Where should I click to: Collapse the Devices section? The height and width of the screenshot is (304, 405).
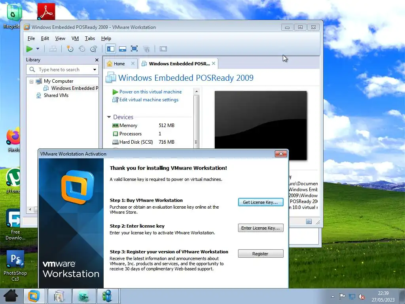109,117
